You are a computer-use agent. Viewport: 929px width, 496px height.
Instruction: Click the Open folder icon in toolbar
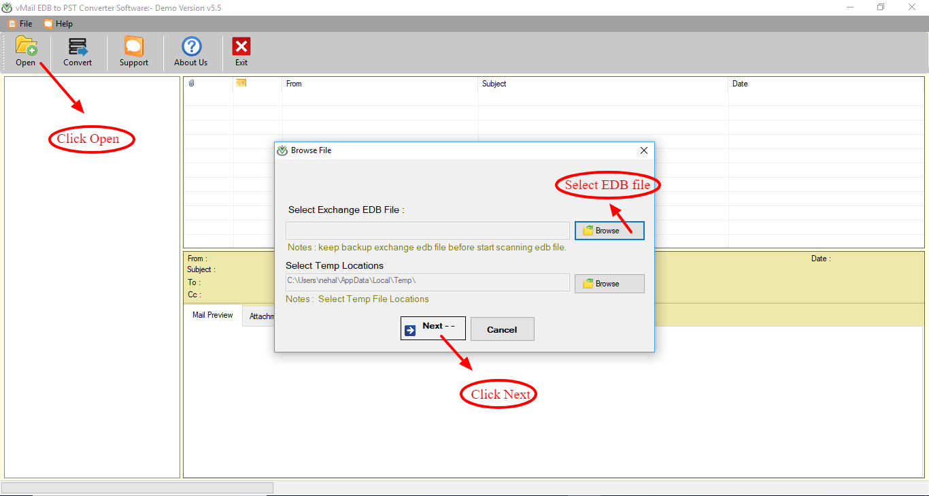tap(26, 46)
